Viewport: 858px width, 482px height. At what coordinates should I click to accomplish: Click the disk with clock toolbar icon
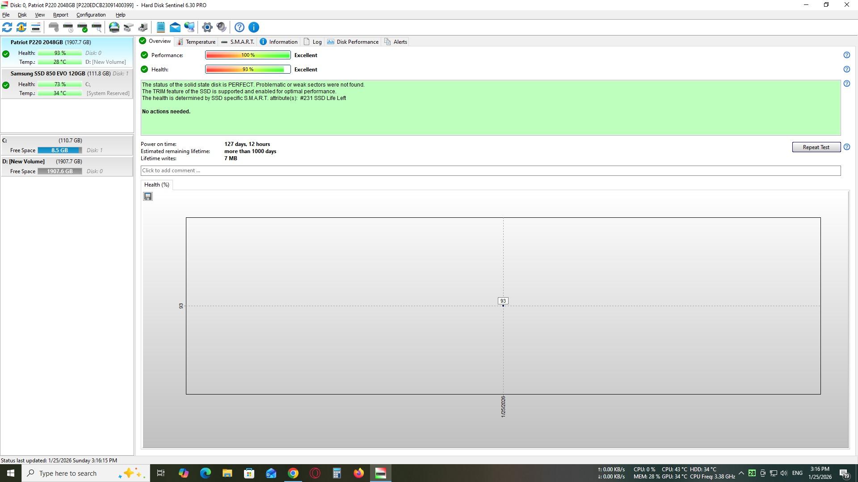68,27
